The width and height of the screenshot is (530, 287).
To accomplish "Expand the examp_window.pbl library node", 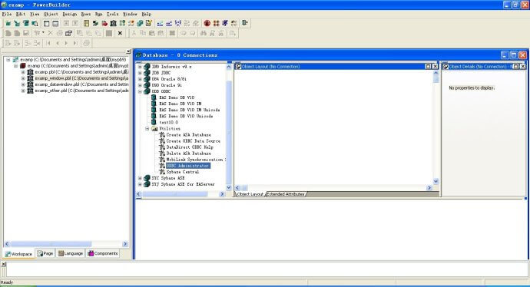I will (23, 78).
